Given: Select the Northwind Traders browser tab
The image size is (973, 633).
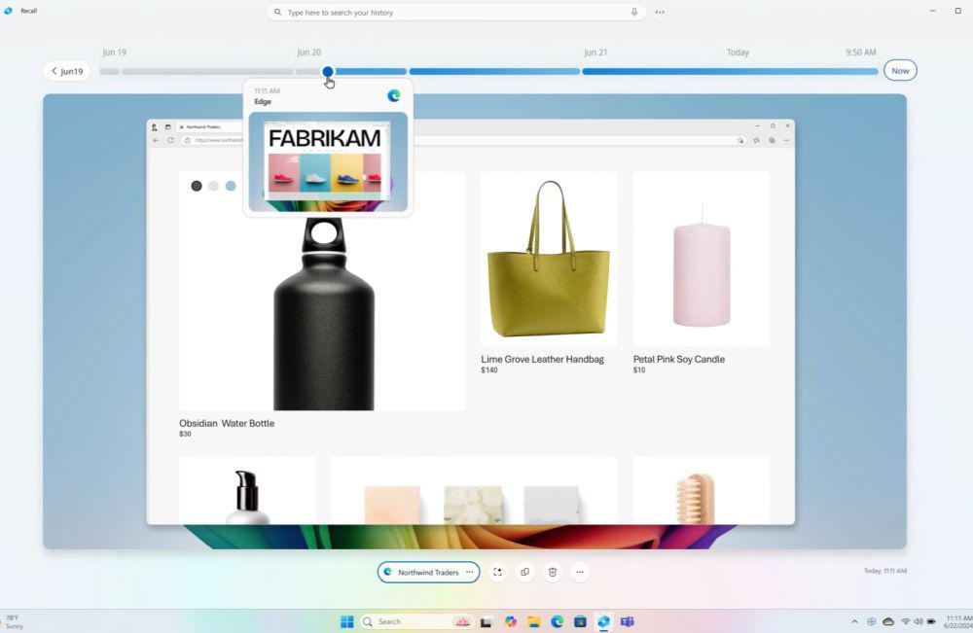Looking at the screenshot, I should [x=210, y=126].
